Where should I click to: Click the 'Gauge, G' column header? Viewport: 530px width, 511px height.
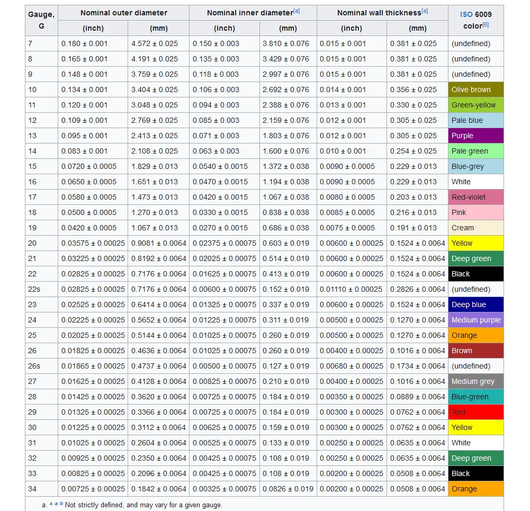42,20
